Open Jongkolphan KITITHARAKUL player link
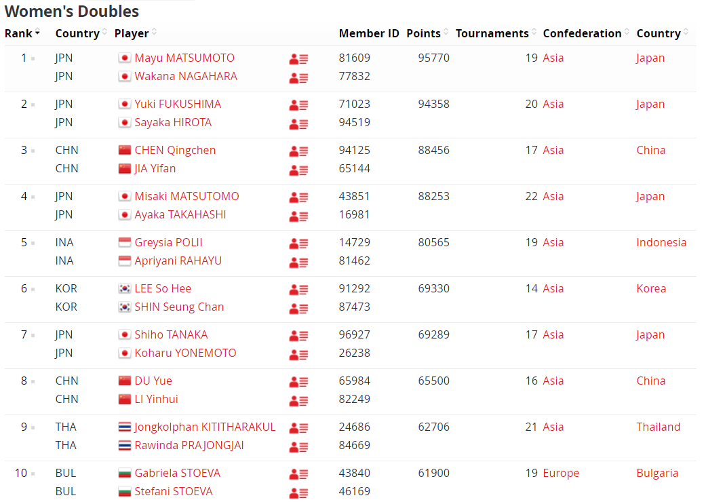706x502 pixels. [205, 427]
